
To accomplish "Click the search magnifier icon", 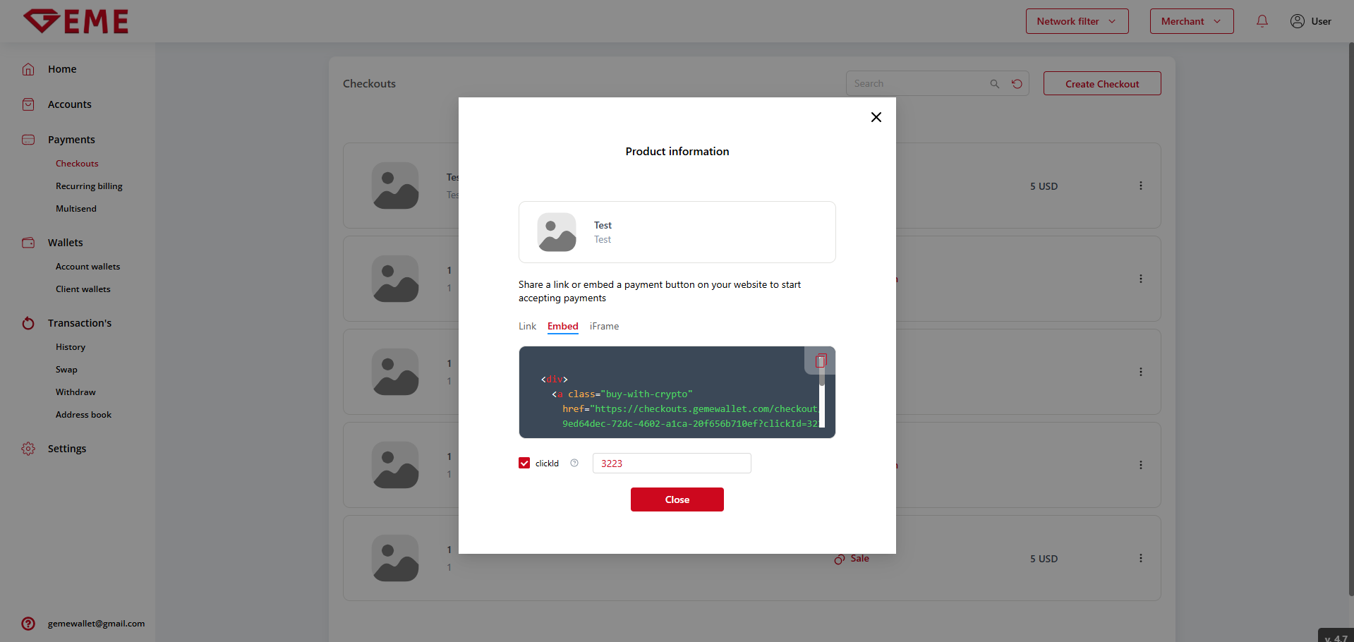I will (994, 84).
